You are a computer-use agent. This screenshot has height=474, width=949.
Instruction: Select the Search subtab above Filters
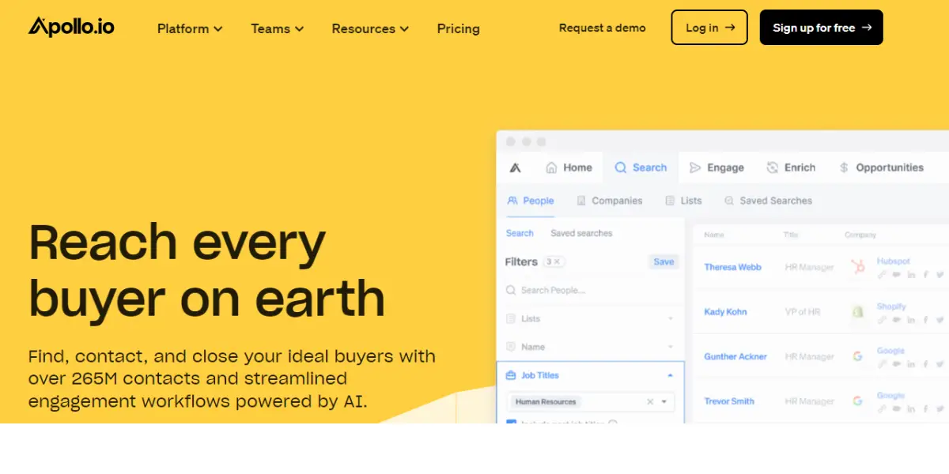(520, 233)
